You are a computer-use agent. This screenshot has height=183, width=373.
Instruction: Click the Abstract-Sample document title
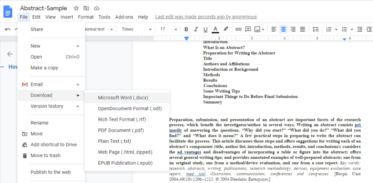click(x=44, y=8)
